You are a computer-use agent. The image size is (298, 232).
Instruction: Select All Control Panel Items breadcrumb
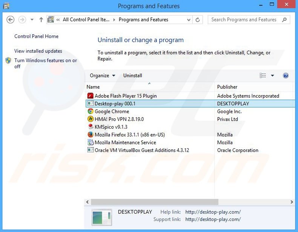[86, 20]
